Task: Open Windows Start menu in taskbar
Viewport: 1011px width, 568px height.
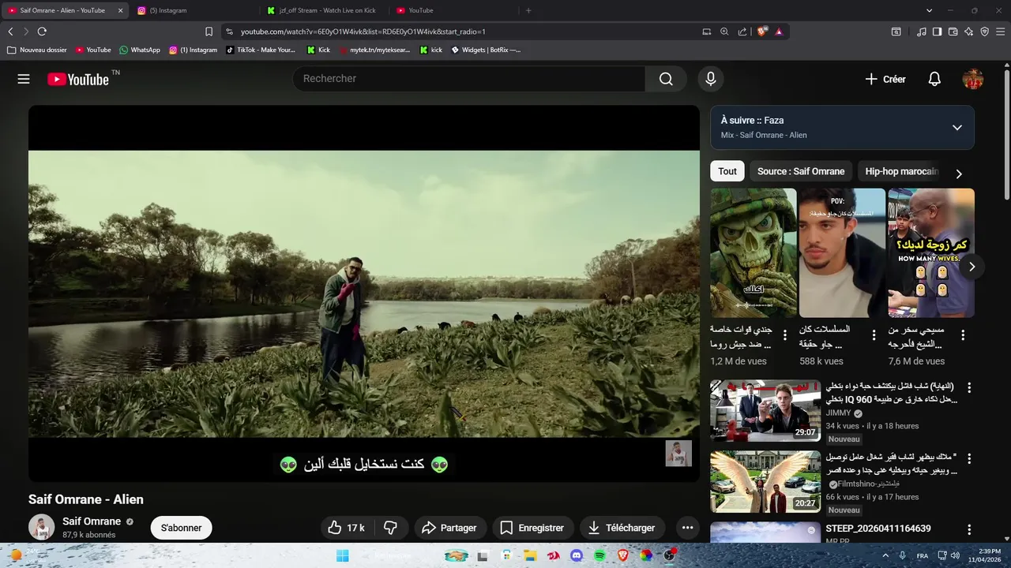Action: pos(342,555)
